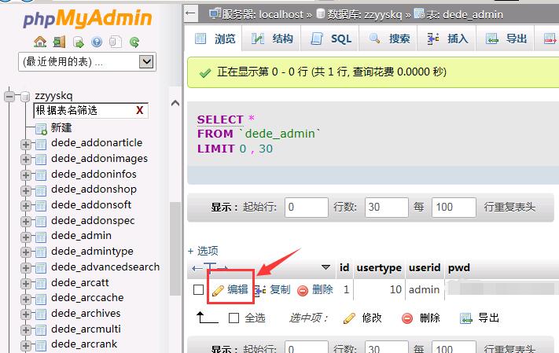
Task: Click new table icon beside 新建
Action: point(41,129)
